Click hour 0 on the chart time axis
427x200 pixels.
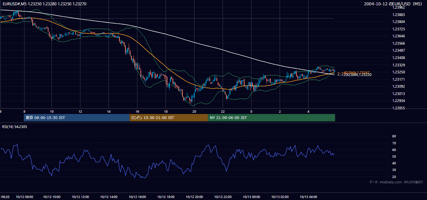tap(251, 111)
